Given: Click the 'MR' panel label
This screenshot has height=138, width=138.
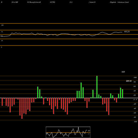Looking at the screenshot, I should 123,72.
